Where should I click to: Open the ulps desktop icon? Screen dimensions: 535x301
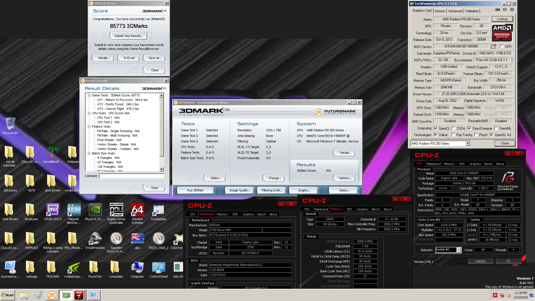(x=137, y=241)
